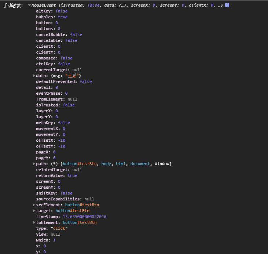
Task: Expand the target property
Action: coord(34,211)
